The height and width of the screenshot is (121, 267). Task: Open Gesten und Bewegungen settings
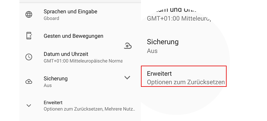tap(74, 36)
